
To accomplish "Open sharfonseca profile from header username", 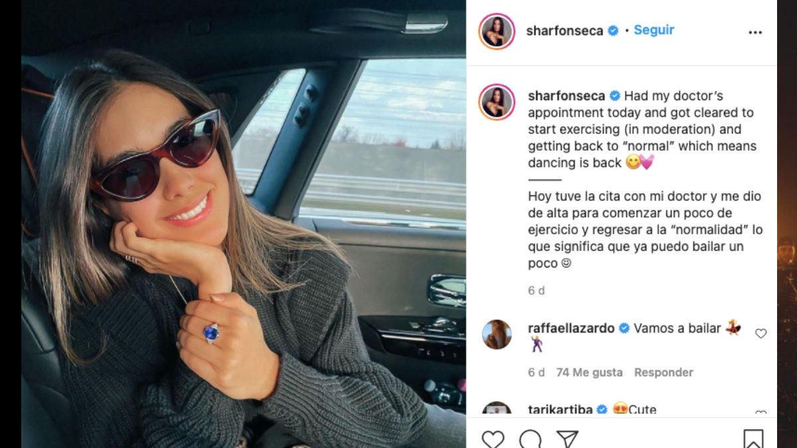I will [565, 31].
